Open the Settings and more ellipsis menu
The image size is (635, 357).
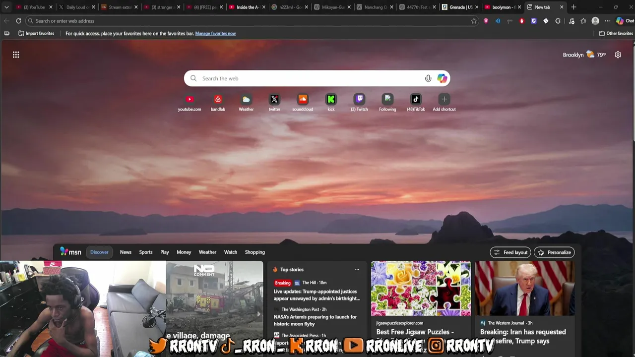(607, 21)
